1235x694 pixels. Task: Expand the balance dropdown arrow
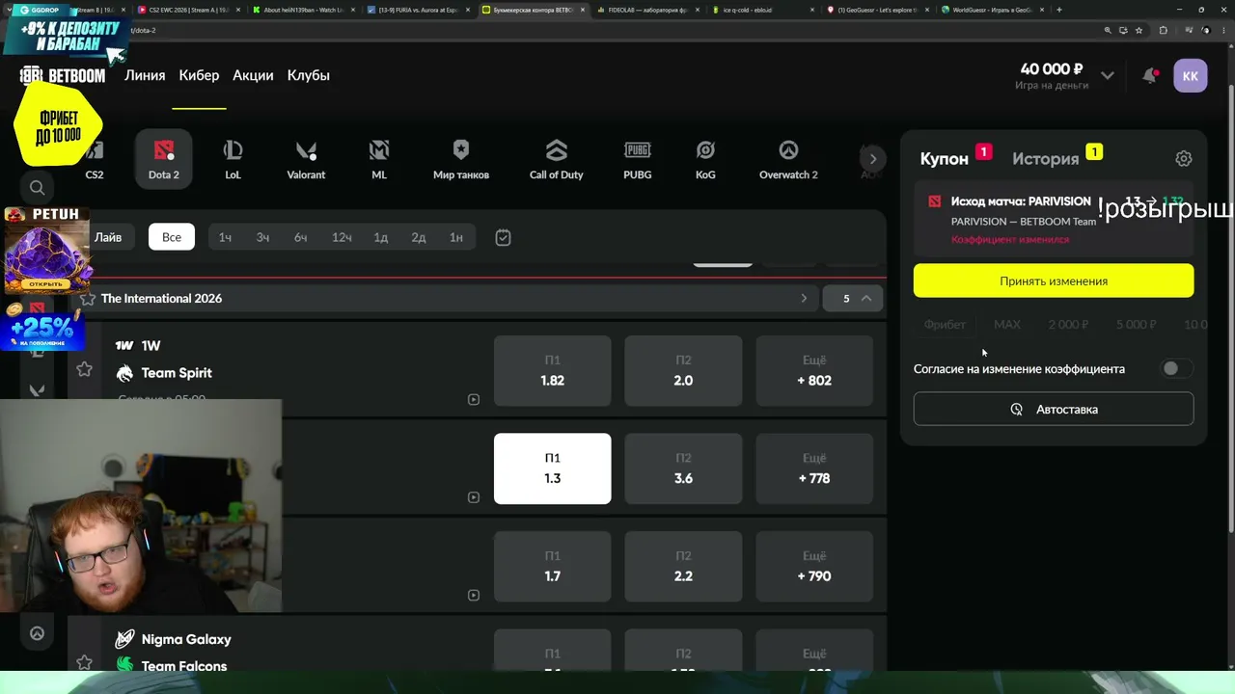(1108, 76)
